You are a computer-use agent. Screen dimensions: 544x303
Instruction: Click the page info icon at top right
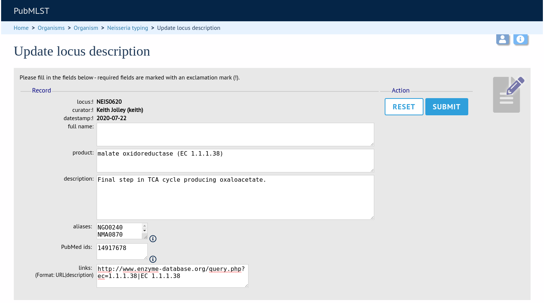pos(520,39)
